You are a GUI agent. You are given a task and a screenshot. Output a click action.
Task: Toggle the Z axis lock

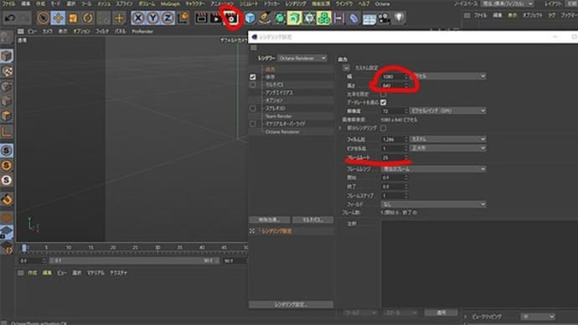[x=168, y=18]
